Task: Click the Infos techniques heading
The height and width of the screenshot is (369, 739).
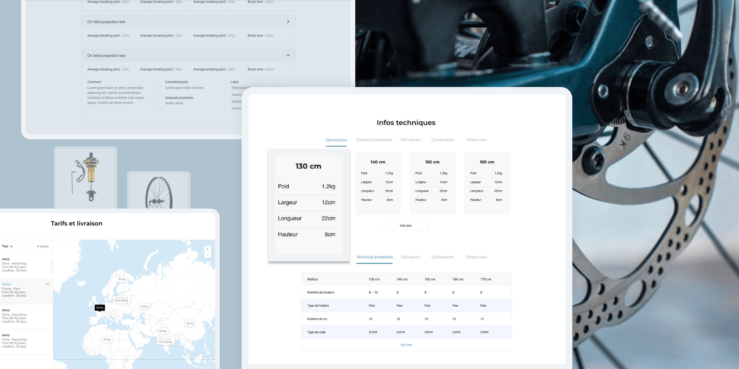Action: coord(406,123)
